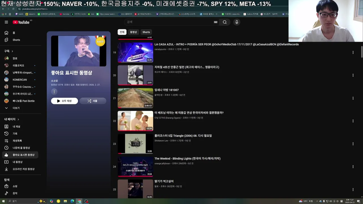
Task: Open options menu for Blinding Lights video
Action: (353, 167)
